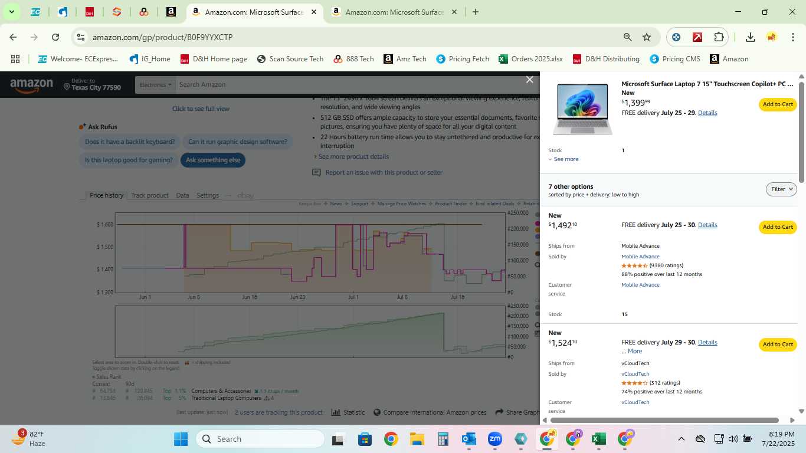
Task: Show hidden system tray icons
Action: (x=681, y=439)
